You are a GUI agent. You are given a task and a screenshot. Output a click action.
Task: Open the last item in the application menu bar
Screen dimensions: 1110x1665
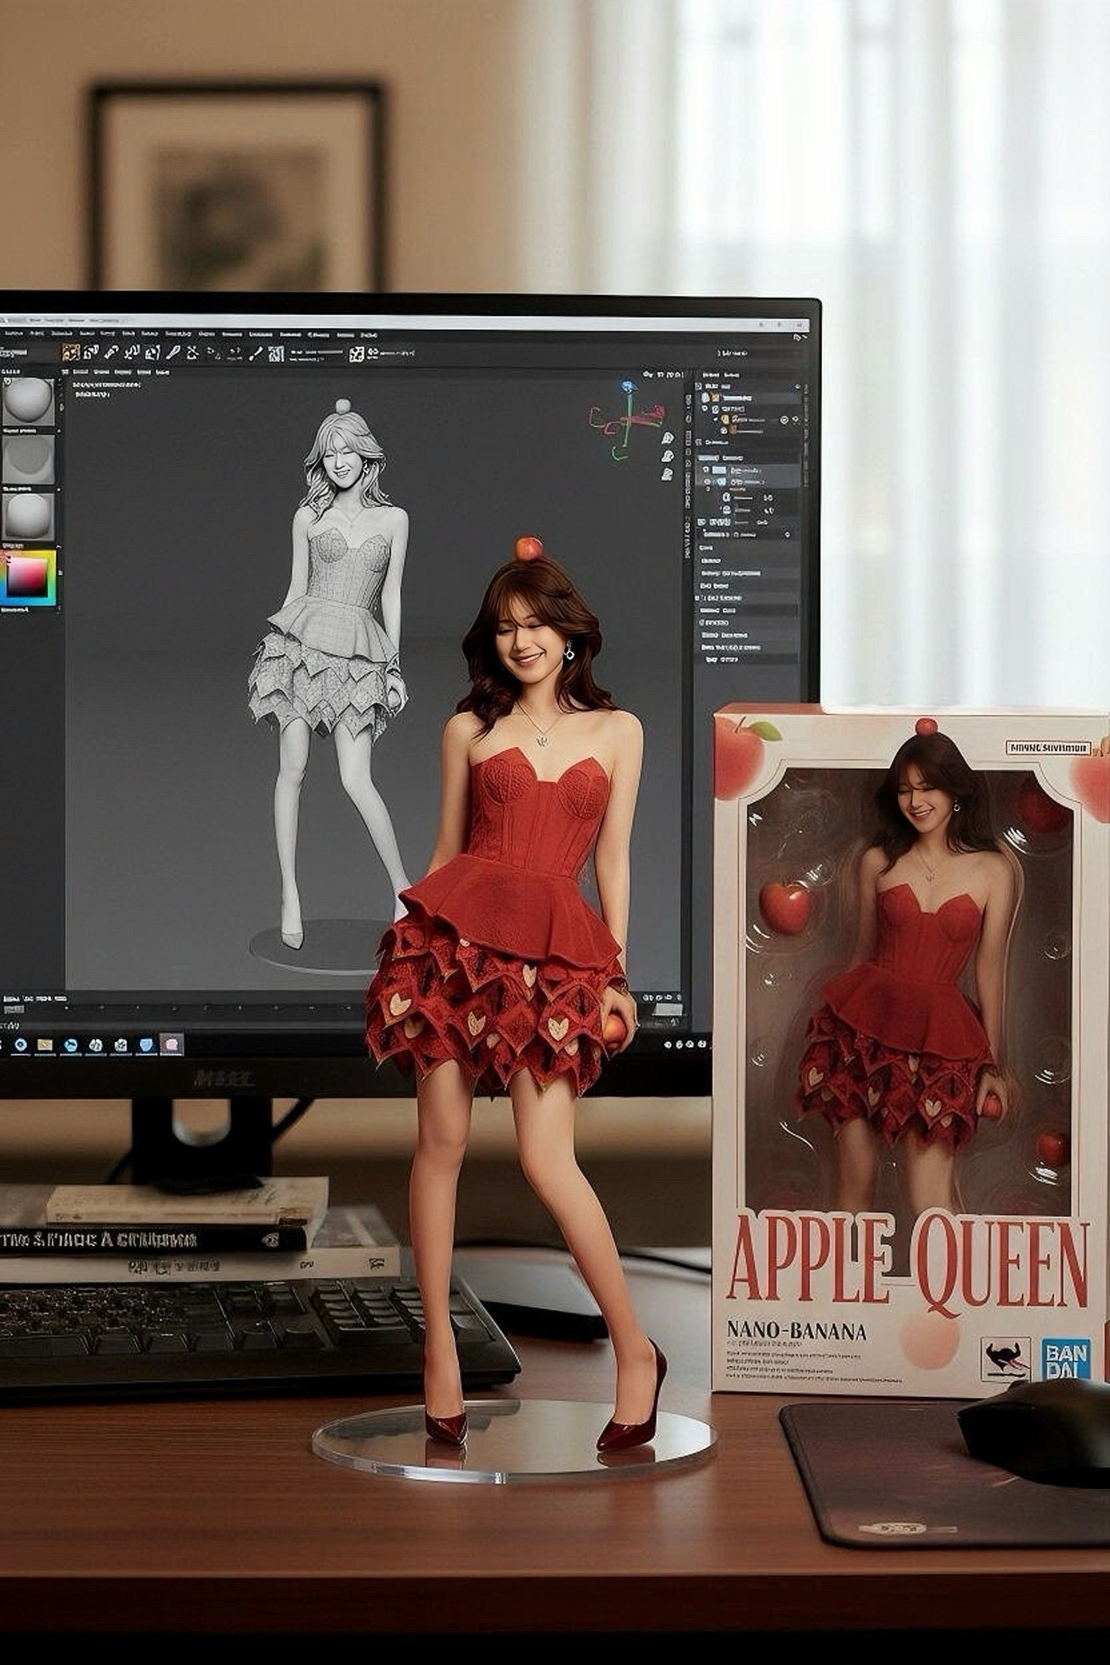(370, 336)
